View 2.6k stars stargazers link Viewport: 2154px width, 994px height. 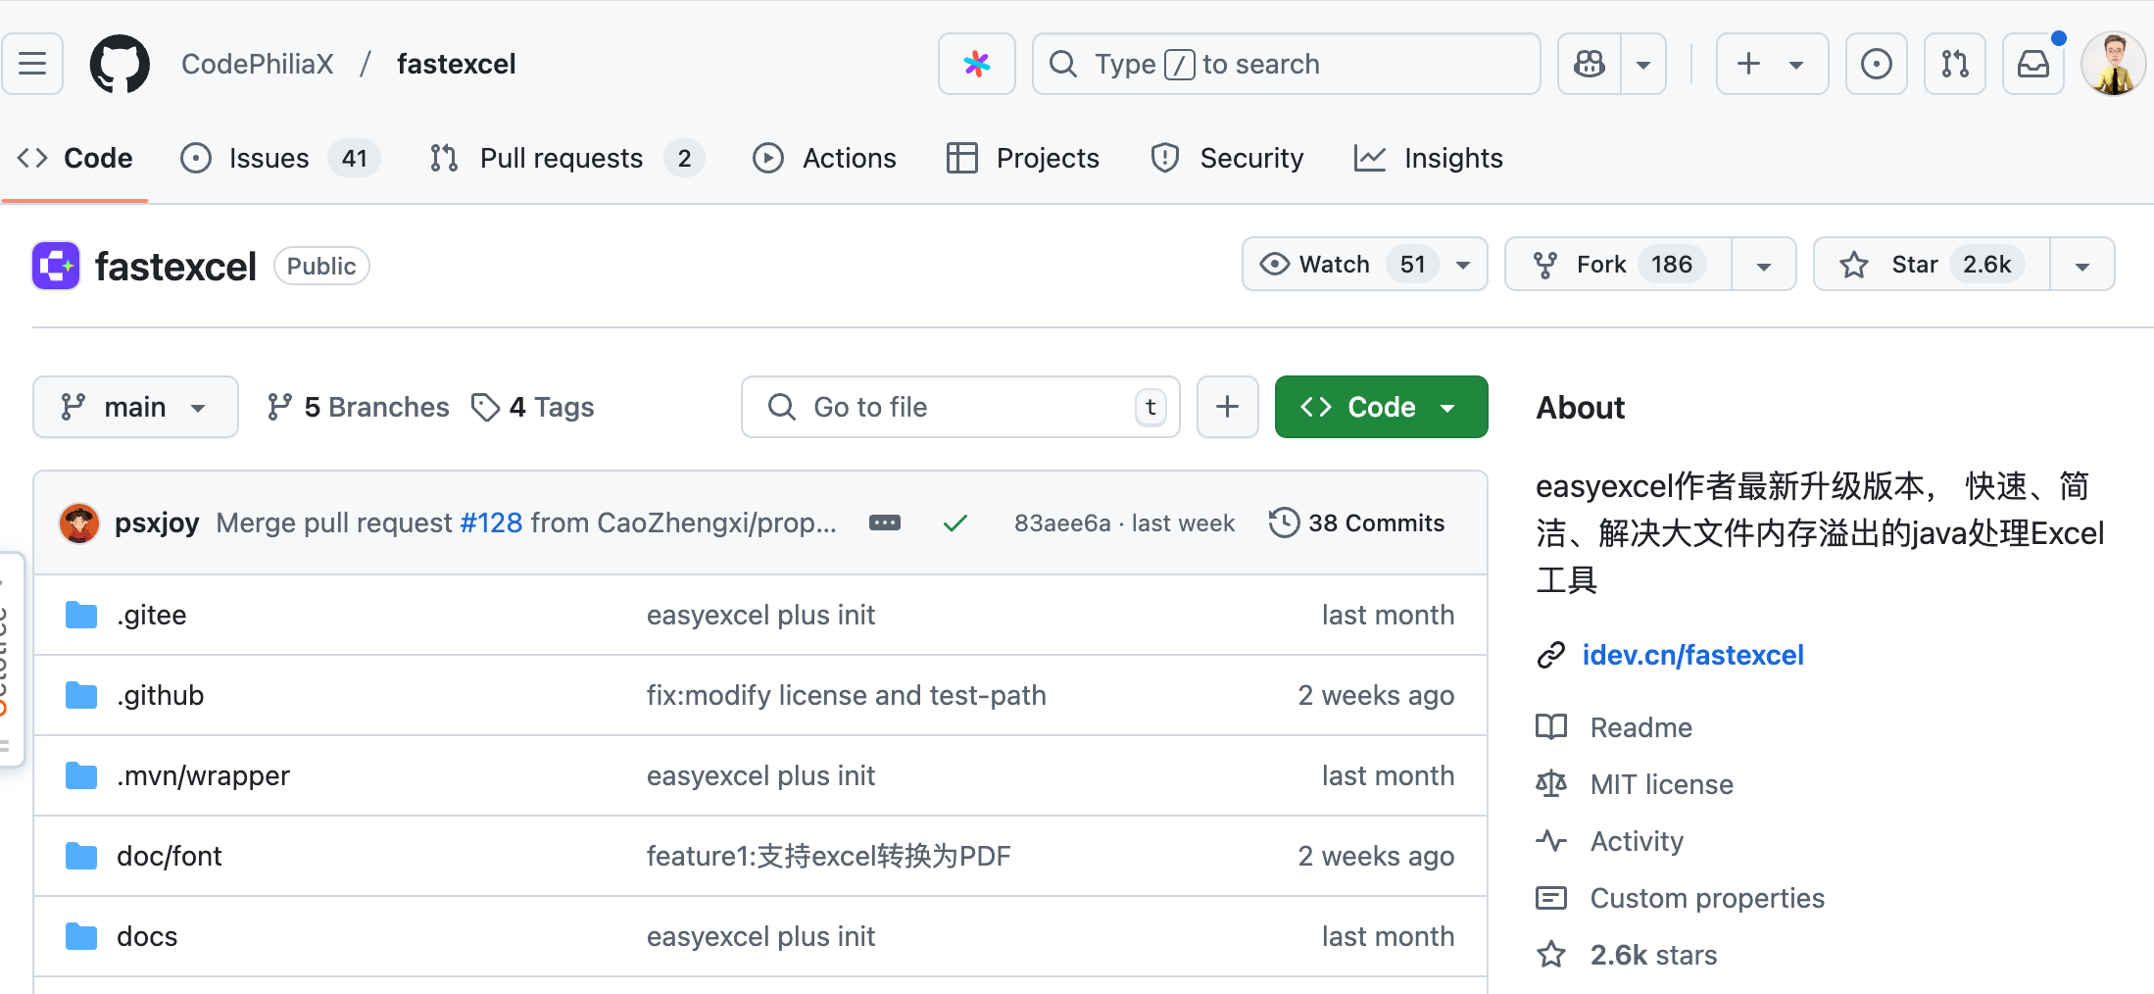tap(1653, 955)
